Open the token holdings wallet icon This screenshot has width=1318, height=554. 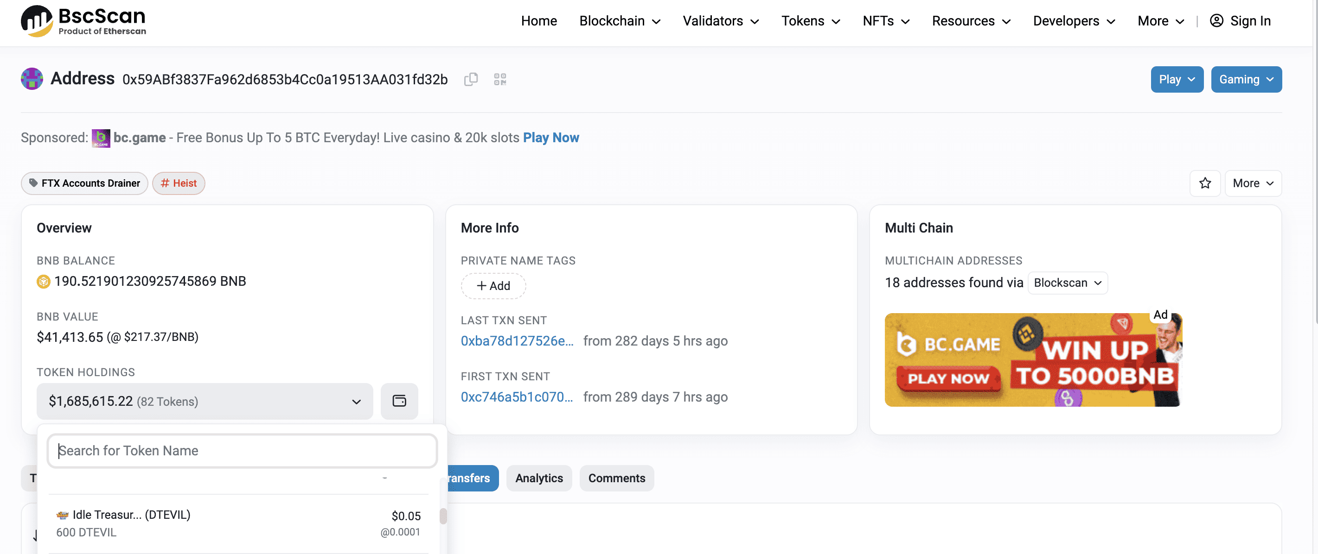(x=399, y=401)
